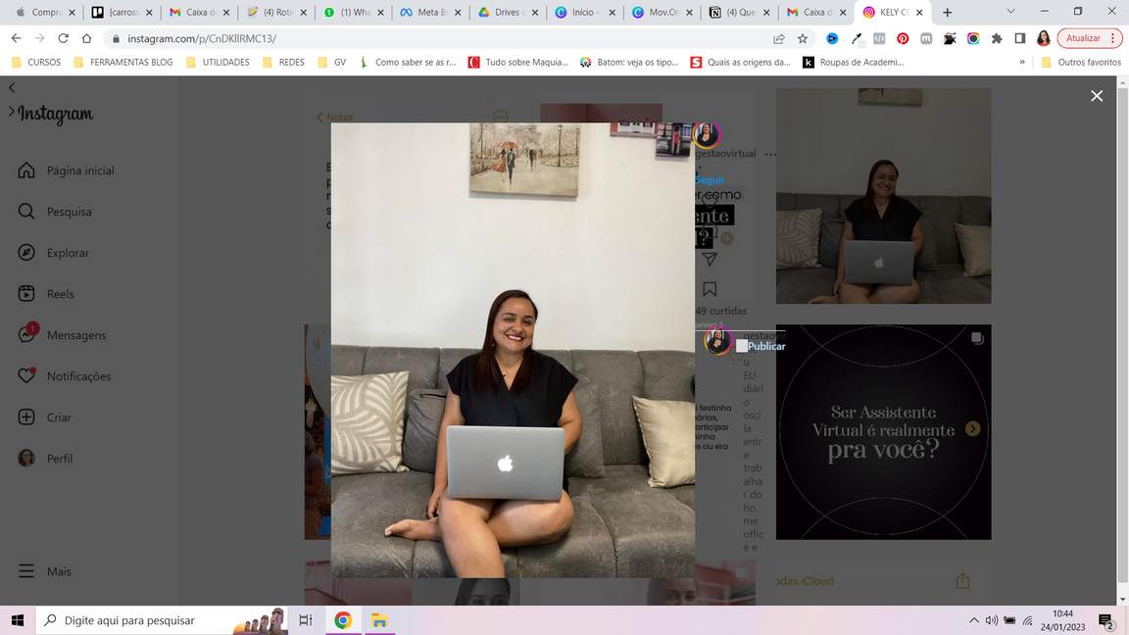Open the Reels section
Screen dimensions: 1129x635
60,294
